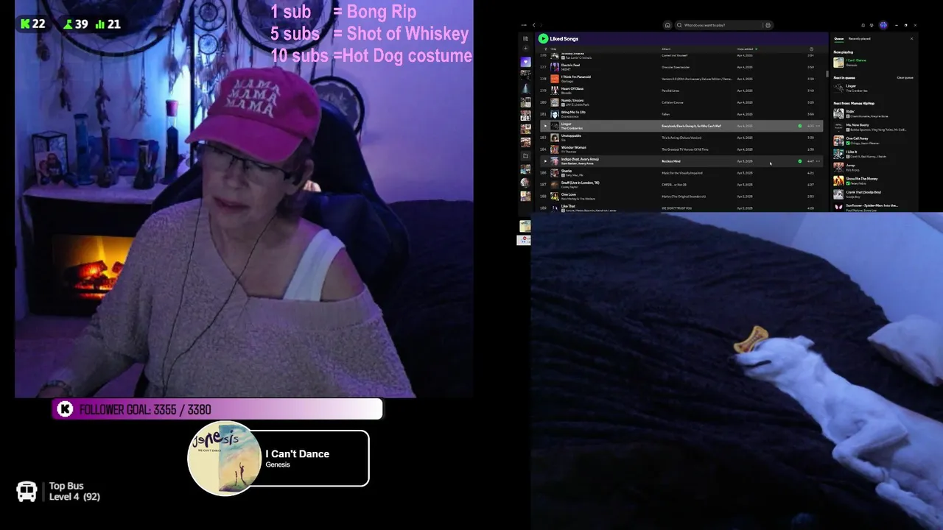Select Ms. New Booty in the queue list

(874, 127)
